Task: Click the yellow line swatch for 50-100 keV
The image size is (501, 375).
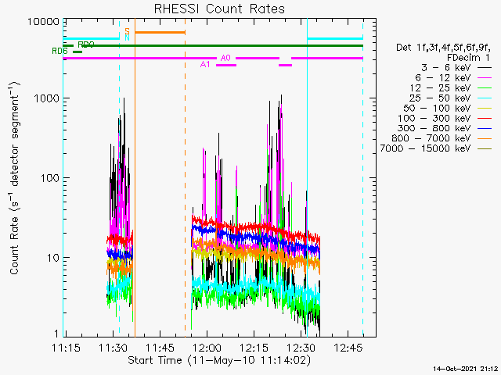Action: 485,108
